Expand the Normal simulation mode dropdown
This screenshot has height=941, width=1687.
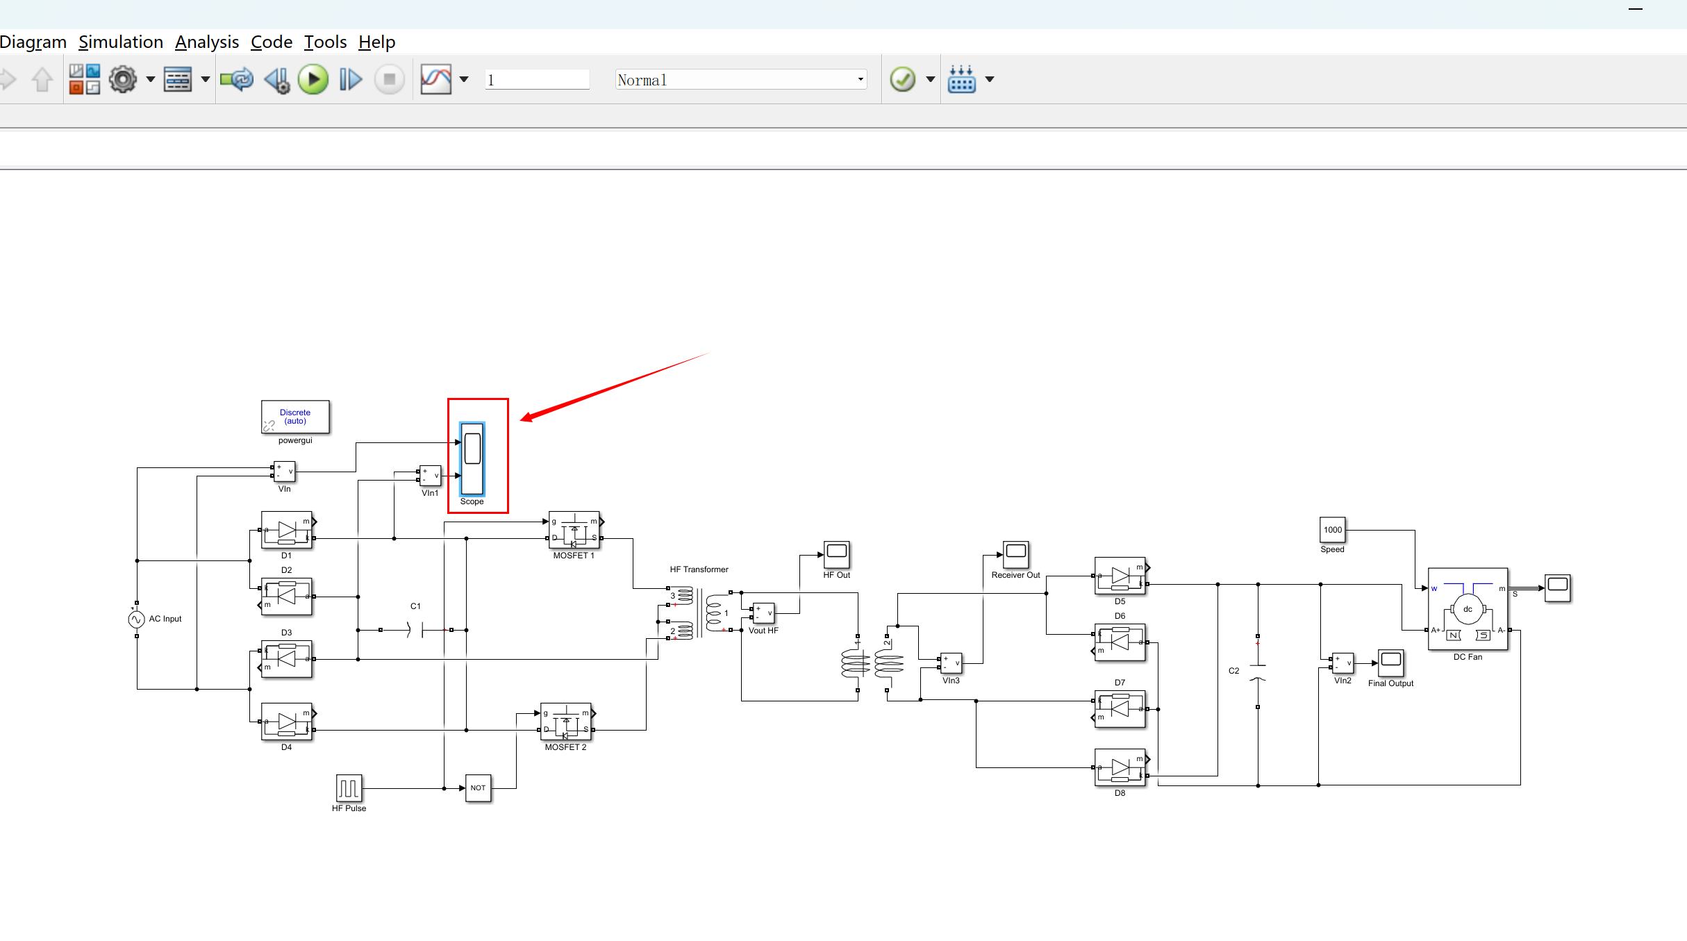pyautogui.click(x=861, y=80)
